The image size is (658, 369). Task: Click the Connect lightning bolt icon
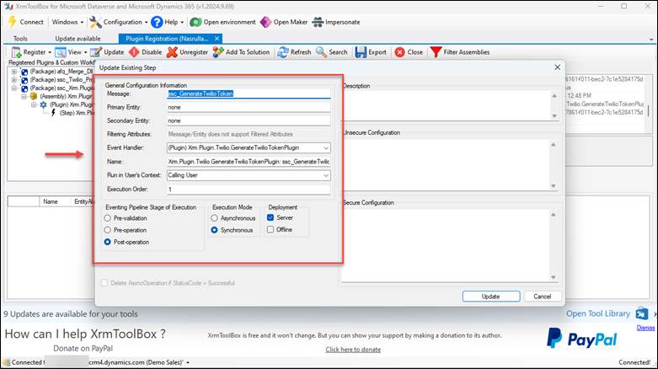click(12, 22)
